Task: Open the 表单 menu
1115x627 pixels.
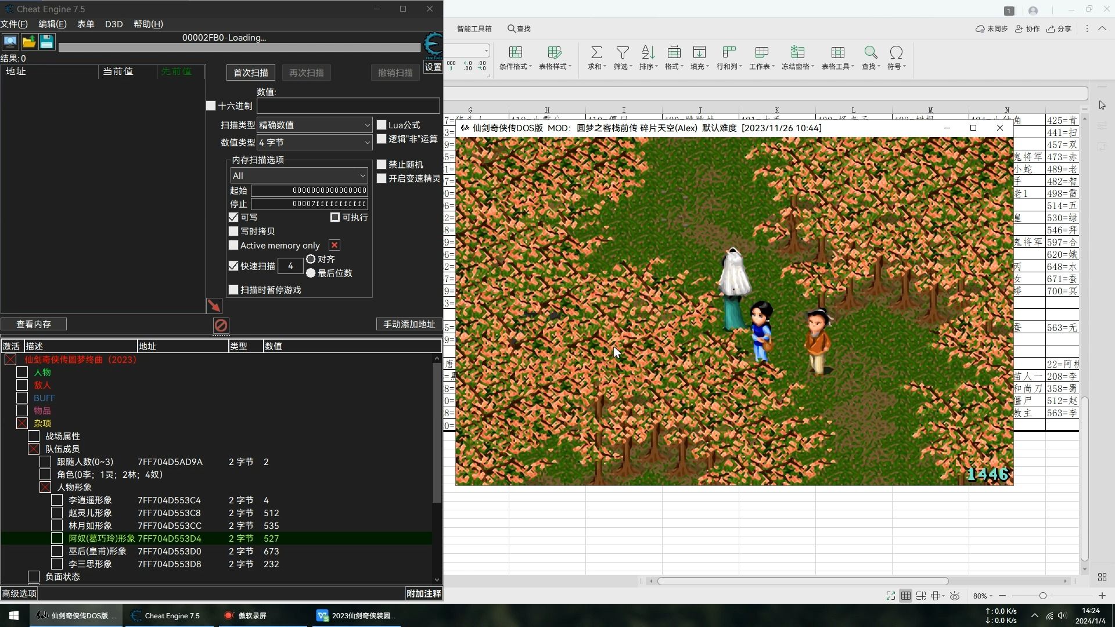Action: coord(86,24)
